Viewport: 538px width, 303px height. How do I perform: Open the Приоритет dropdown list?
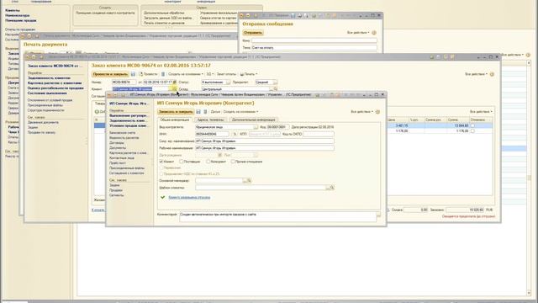[x=275, y=82]
